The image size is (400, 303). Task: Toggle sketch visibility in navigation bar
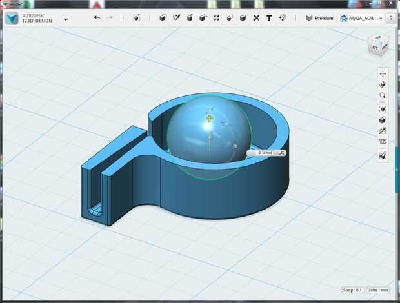(x=383, y=131)
